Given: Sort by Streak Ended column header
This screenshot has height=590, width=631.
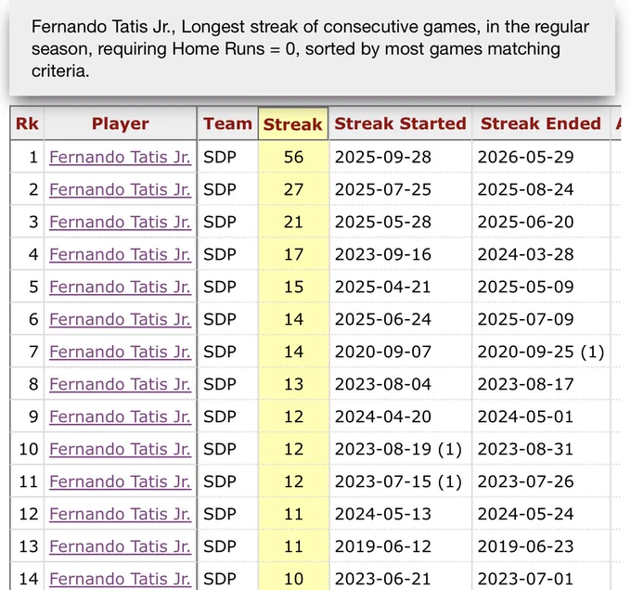Looking at the screenshot, I should (540, 124).
